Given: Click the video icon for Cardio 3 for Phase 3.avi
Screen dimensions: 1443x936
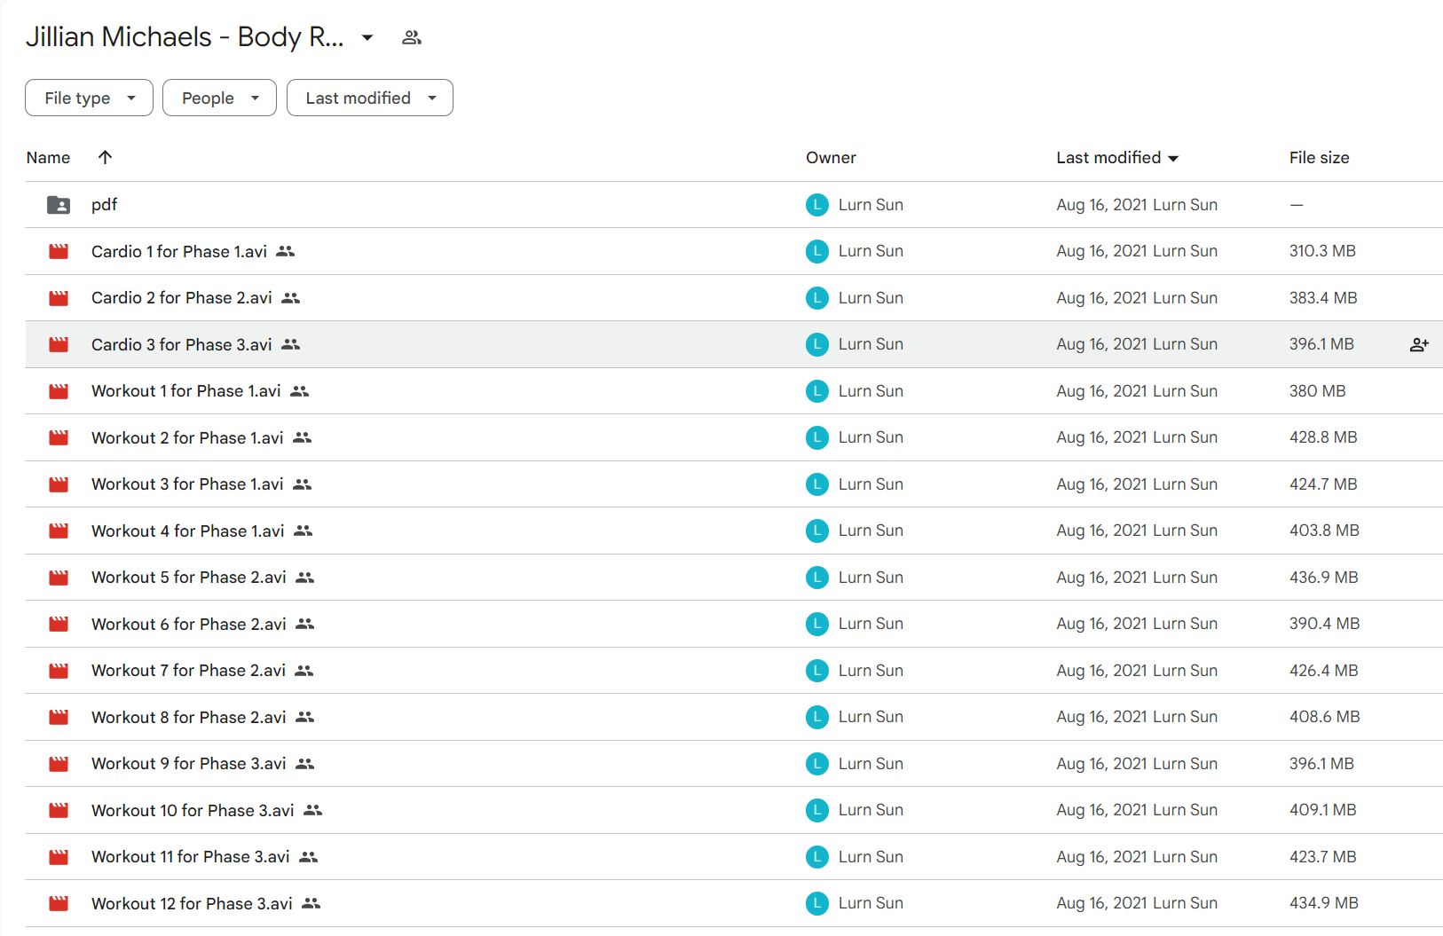Looking at the screenshot, I should pyautogui.click(x=59, y=344).
